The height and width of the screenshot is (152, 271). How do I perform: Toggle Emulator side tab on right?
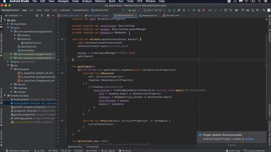click(269, 110)
